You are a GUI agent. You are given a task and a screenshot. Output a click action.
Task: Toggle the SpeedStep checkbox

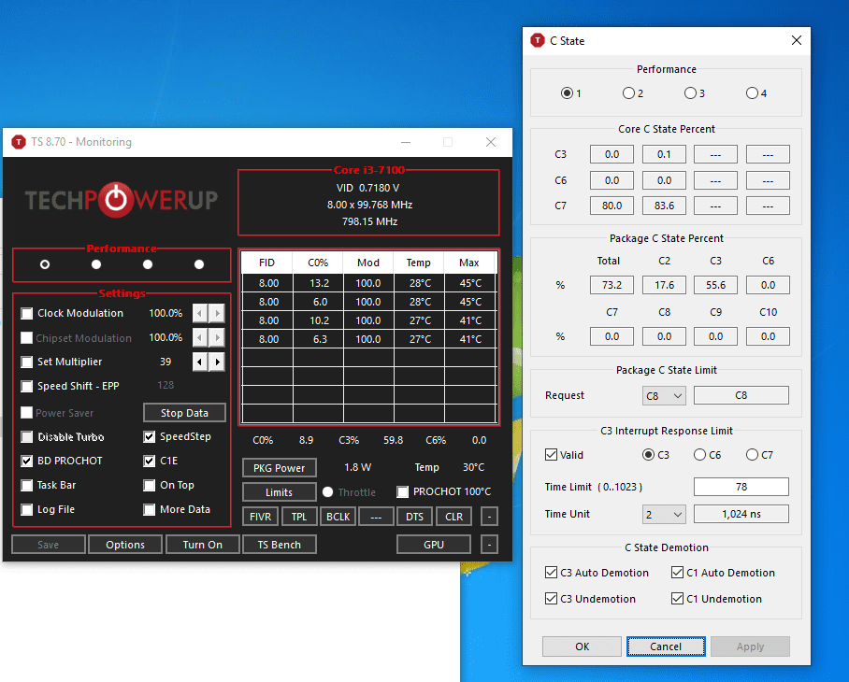[x=150, y=436]
